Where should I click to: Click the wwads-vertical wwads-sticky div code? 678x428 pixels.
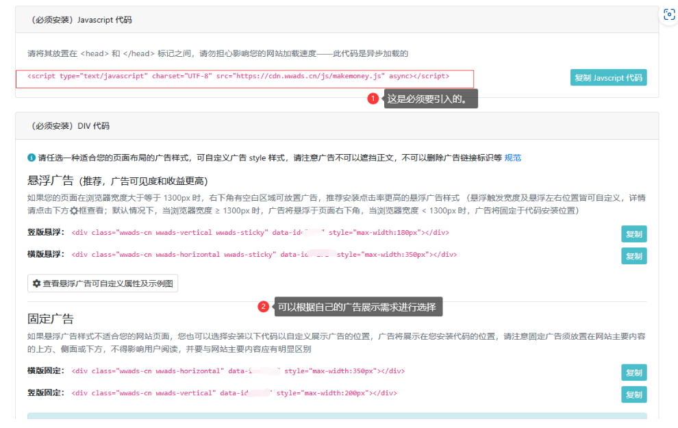260,233
